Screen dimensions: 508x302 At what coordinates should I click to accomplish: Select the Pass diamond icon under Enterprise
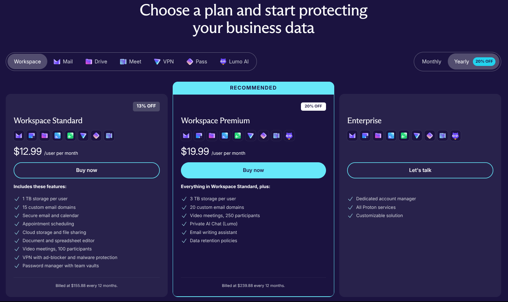pos(430,135)
